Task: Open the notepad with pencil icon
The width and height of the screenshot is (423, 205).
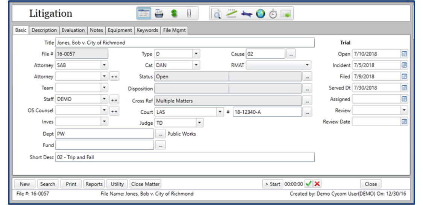Action: coord(231,14)
